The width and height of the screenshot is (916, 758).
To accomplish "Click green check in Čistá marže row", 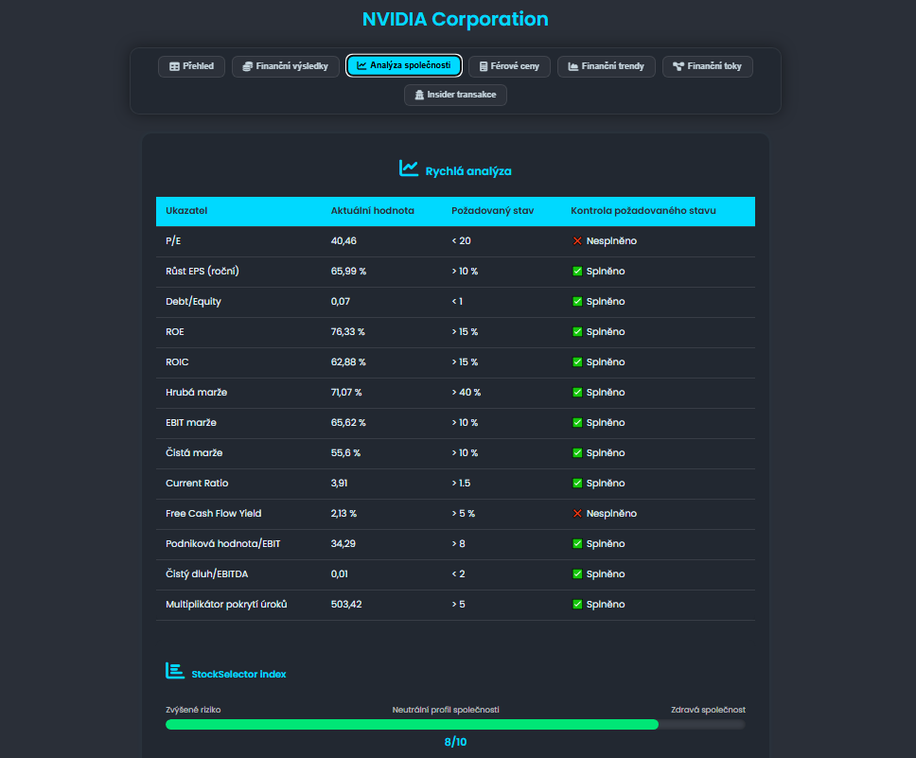I will (x=577, y=453).
